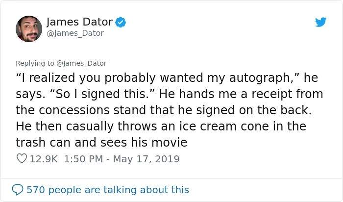
Task: Click the phrase "So I signed this."
Action: tap(127, 94)
